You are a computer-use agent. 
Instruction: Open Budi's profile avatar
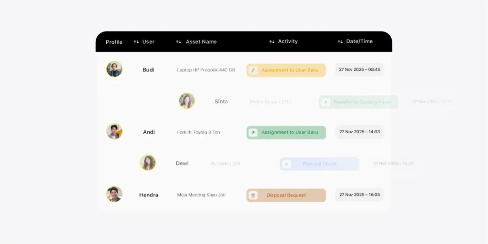point(114,69)
